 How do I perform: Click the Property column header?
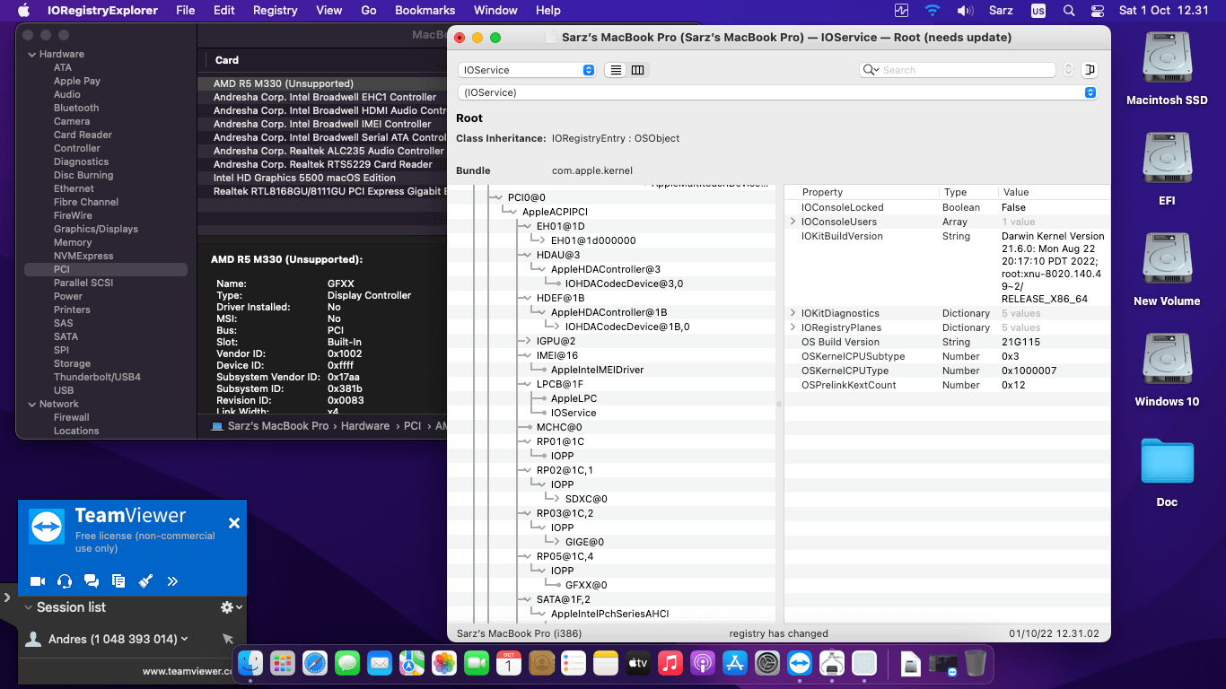[x=822, y=192]
